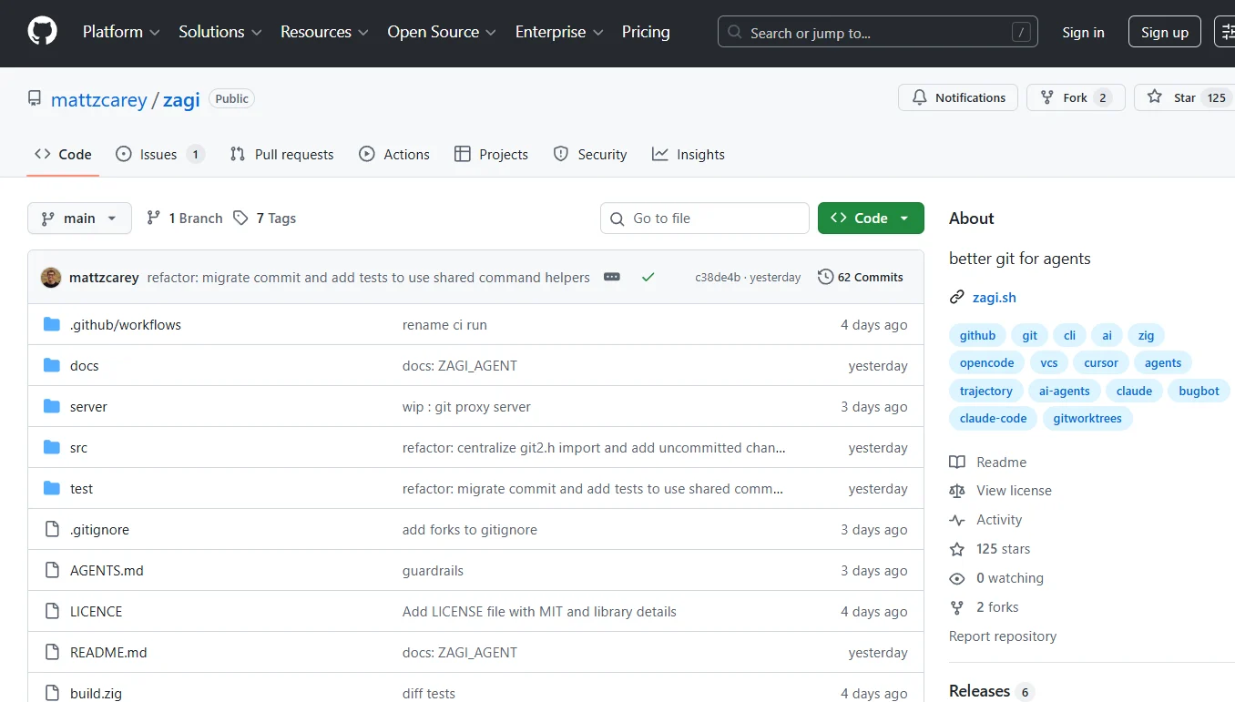Open the src folder
1235x702 pixels.
[x=78, y=448]
